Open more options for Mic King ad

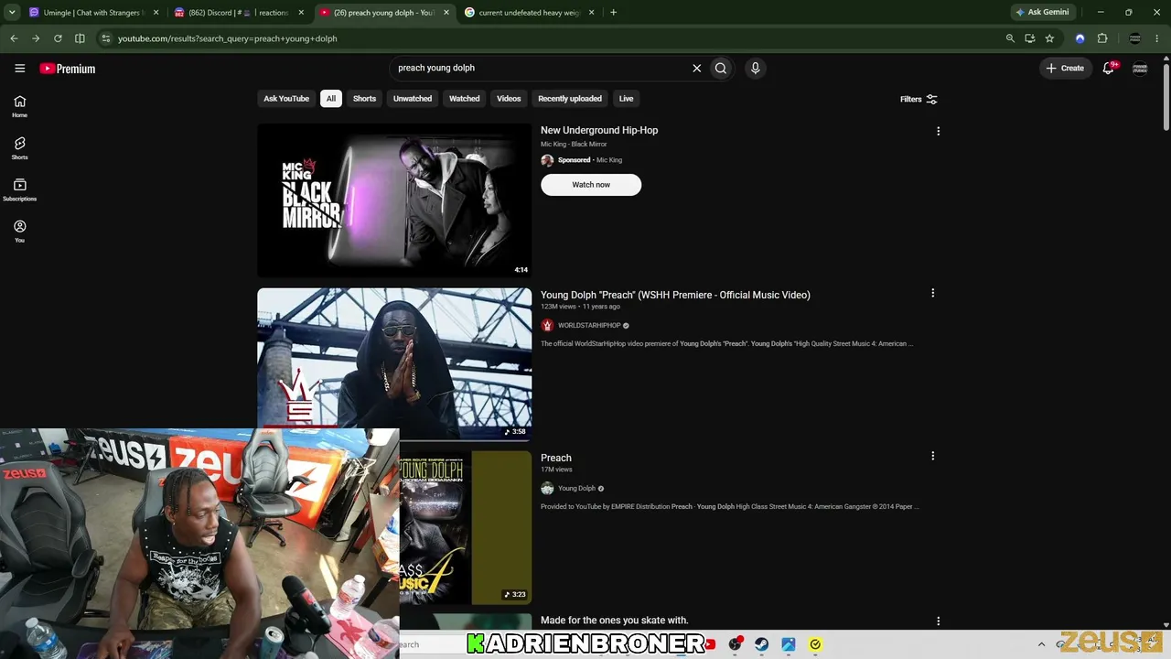(938, 131)
